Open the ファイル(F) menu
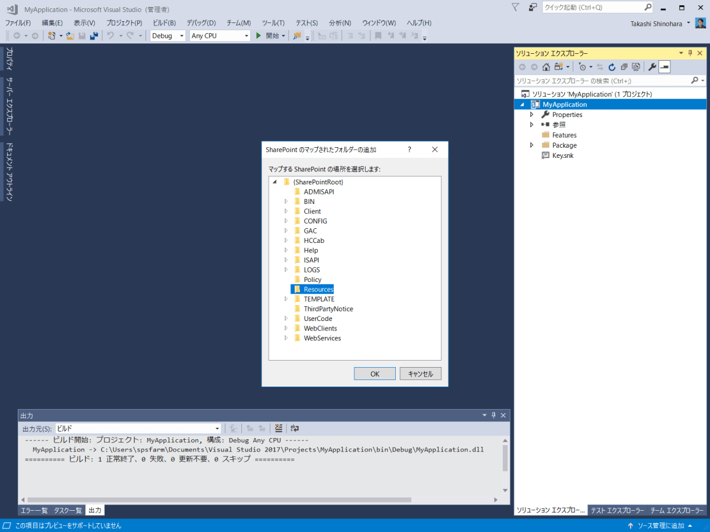The height and width of the screenshot is (532, 710). (18, 22)
